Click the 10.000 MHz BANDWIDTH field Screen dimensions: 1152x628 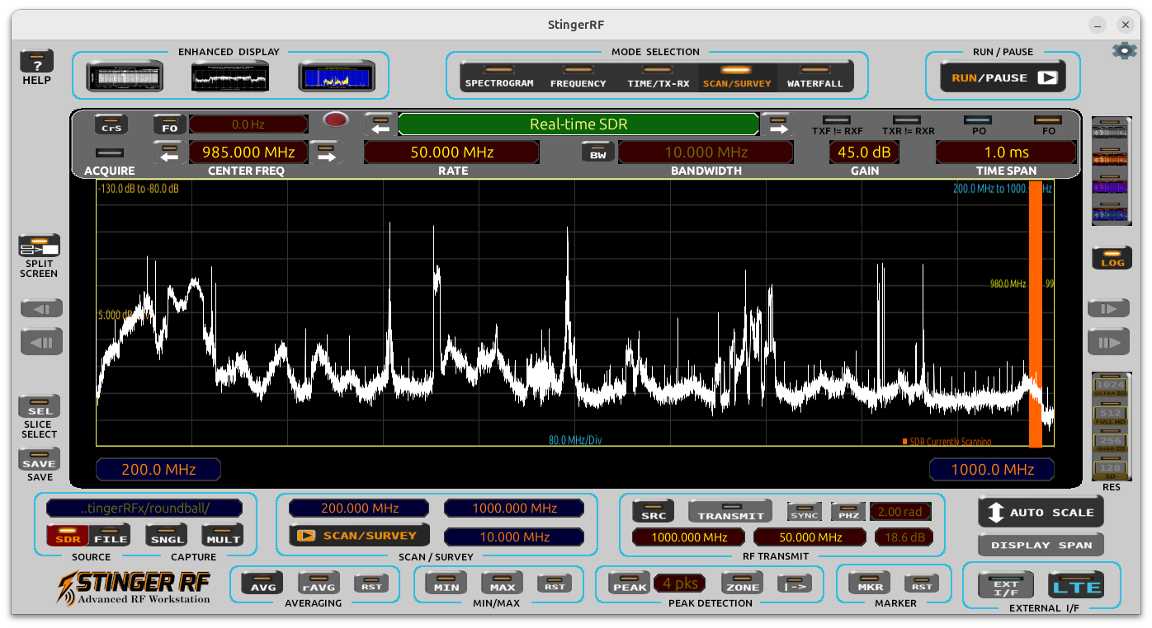click(x=706, y=152)
